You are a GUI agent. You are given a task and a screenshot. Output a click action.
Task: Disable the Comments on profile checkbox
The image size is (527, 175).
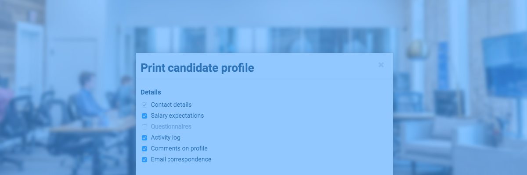(x=144, y=149)
